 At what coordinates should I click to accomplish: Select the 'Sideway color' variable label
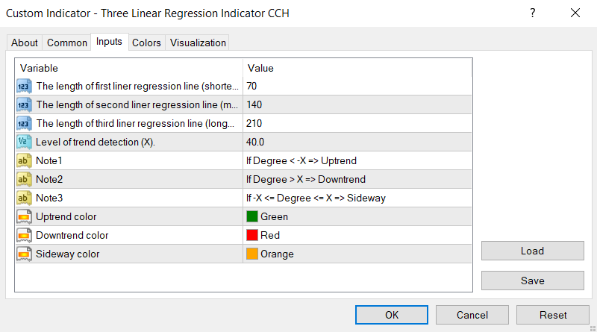tap(68, 254)
